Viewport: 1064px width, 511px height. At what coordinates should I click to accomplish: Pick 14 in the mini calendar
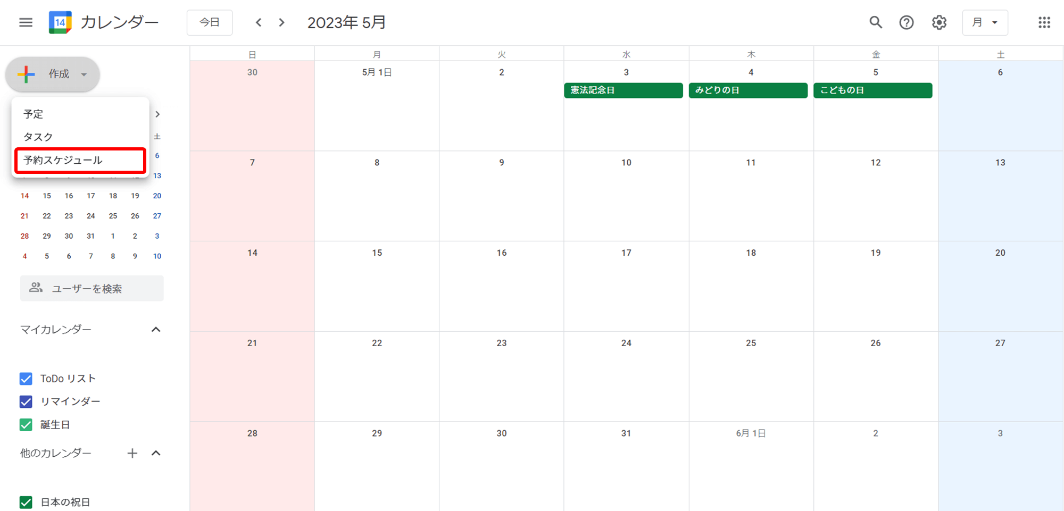(x=25, y=196)
